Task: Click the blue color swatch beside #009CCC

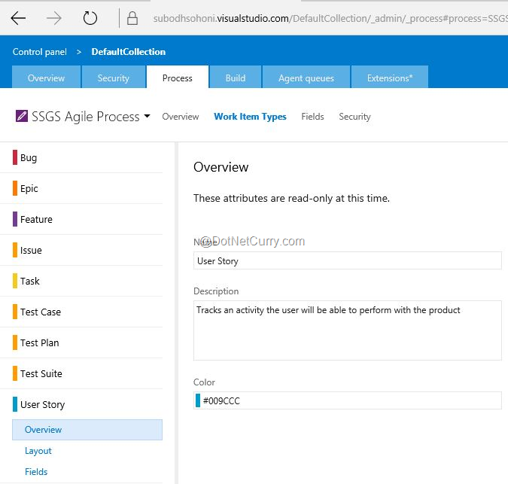Action: click(198, 400)
